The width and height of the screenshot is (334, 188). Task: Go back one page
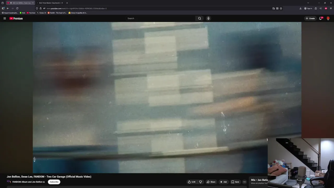(8, 8)
